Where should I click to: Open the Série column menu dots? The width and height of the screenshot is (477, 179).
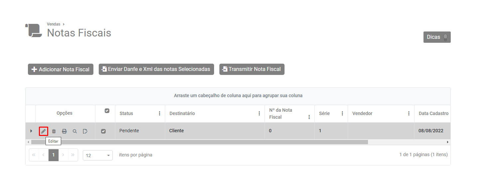pyautogui.click(x=342, y=113)
